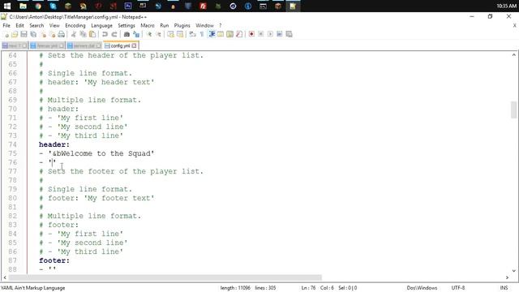Viewport: 519px width, 292px height.
Task: Click the Run macro multiple times icon
Action: tap(279, 34)
